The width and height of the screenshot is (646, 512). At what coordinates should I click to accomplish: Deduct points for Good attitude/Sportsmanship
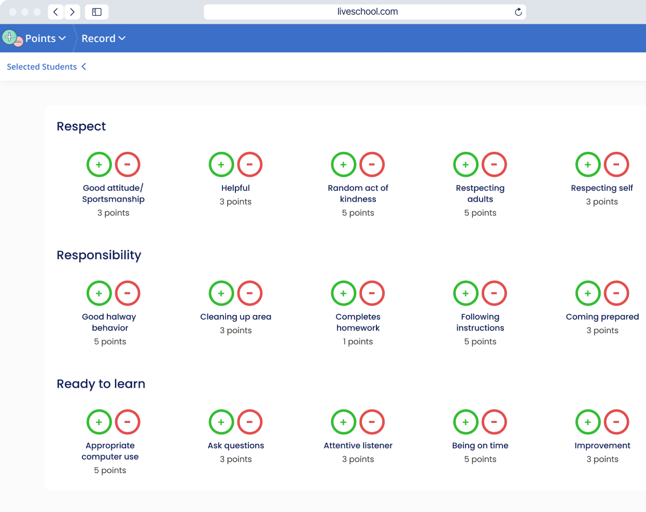(x=128, y=164)
